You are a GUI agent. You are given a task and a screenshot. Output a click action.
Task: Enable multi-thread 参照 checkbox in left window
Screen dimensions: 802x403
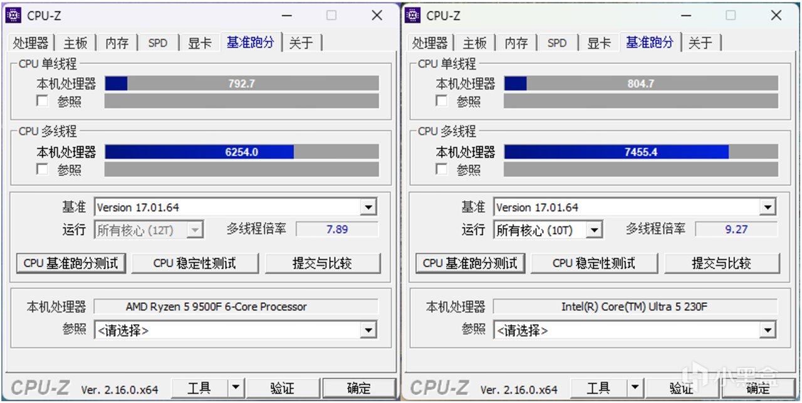point(43,169)
